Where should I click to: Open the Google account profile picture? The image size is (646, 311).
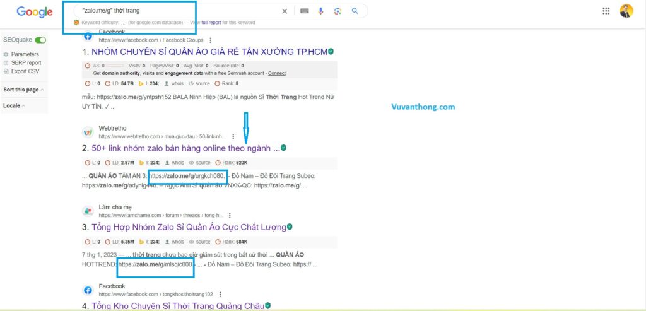[626, 11]
